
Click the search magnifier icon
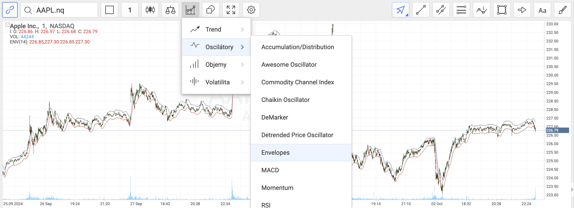tap(28, 10)
